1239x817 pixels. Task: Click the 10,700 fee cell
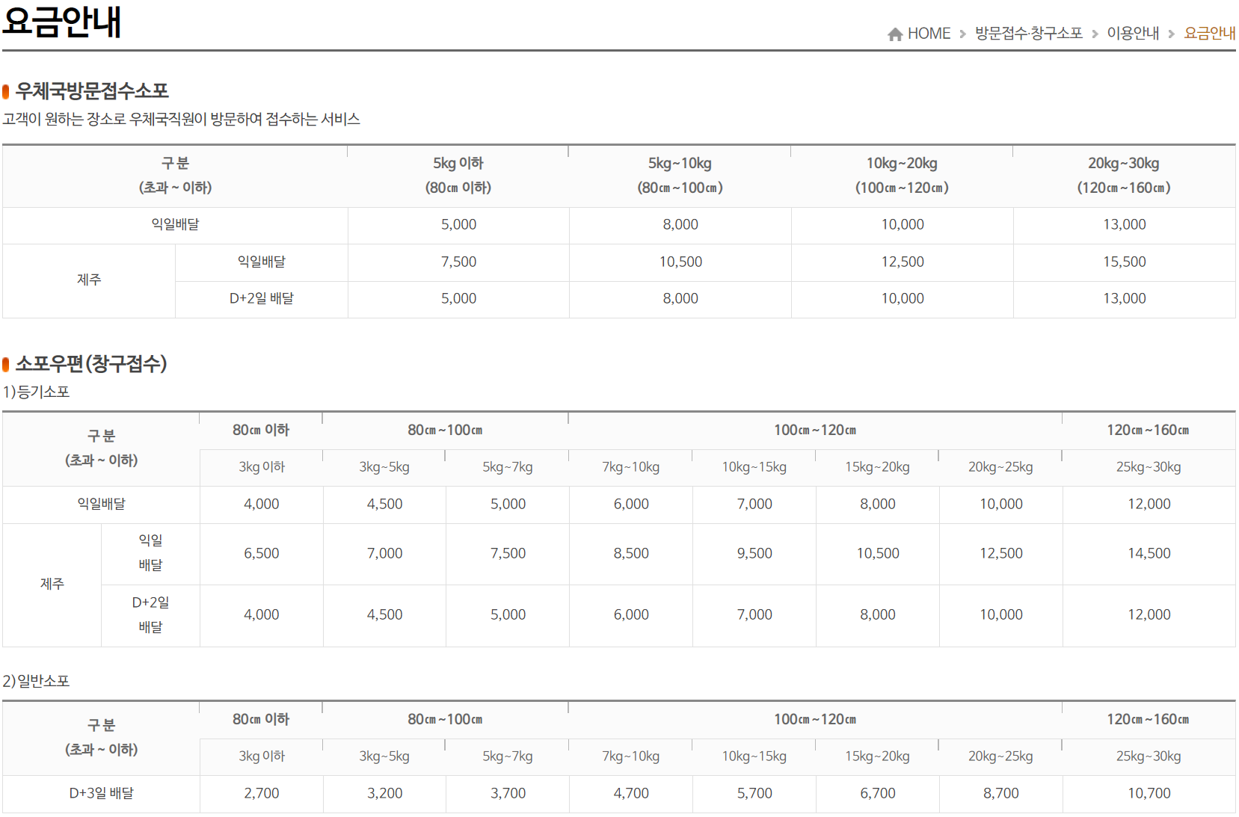[1149, 794]
